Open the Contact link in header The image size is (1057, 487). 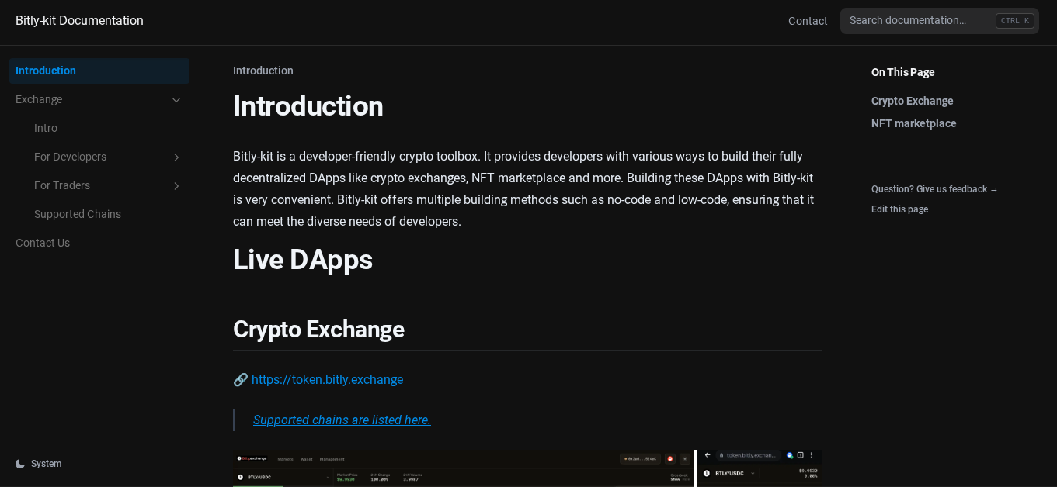[x=808, y=21]
